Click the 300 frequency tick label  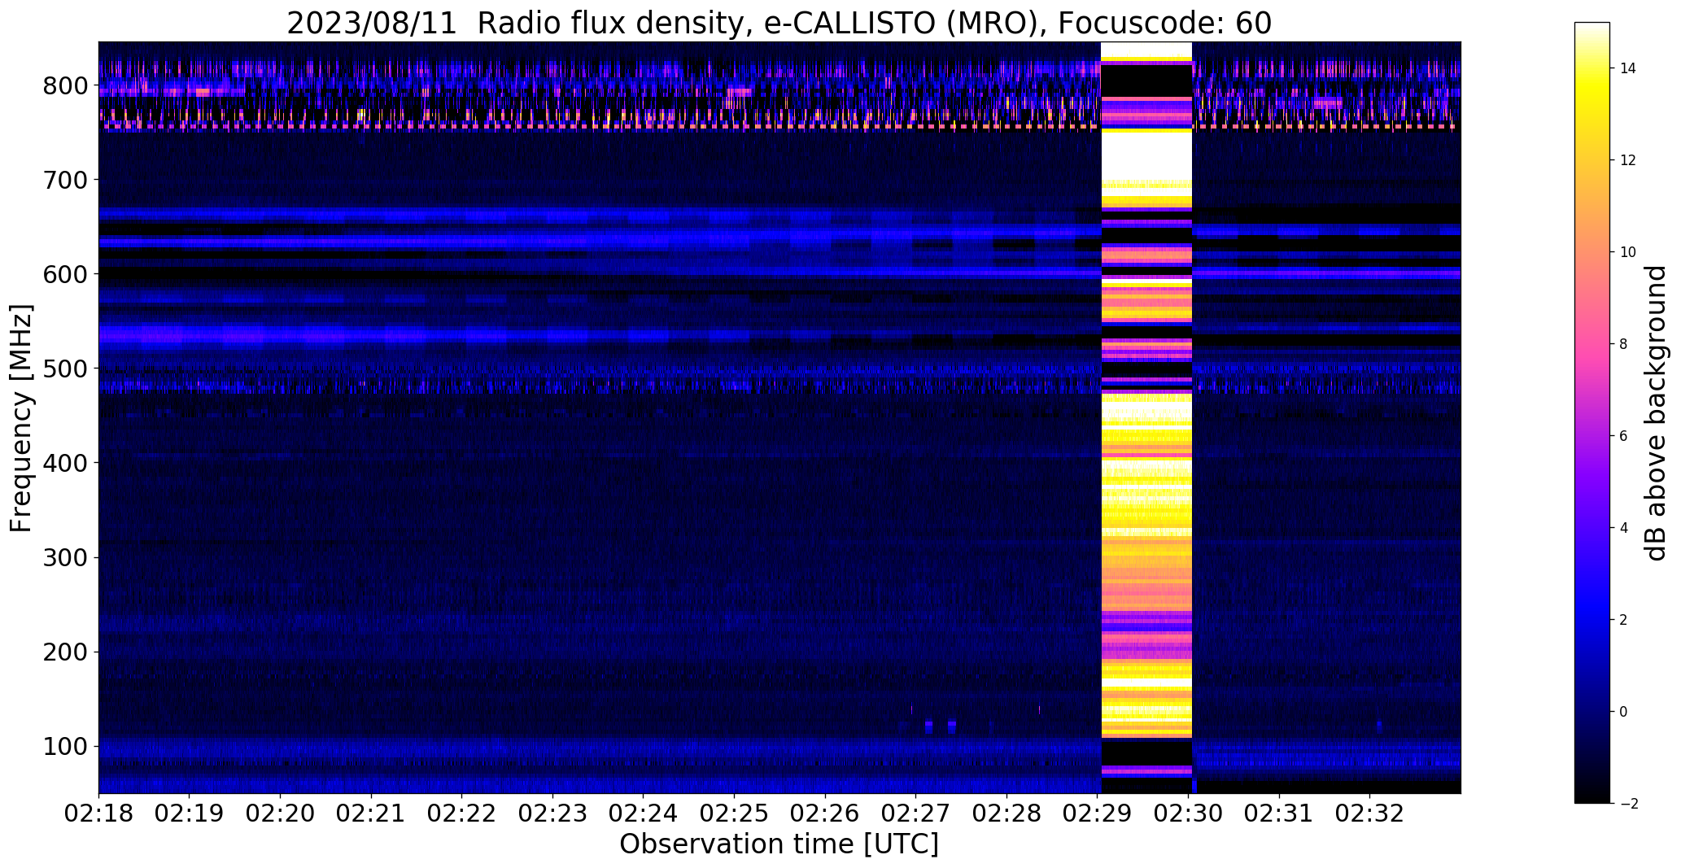pyautogui.click(x=66, y=557)
